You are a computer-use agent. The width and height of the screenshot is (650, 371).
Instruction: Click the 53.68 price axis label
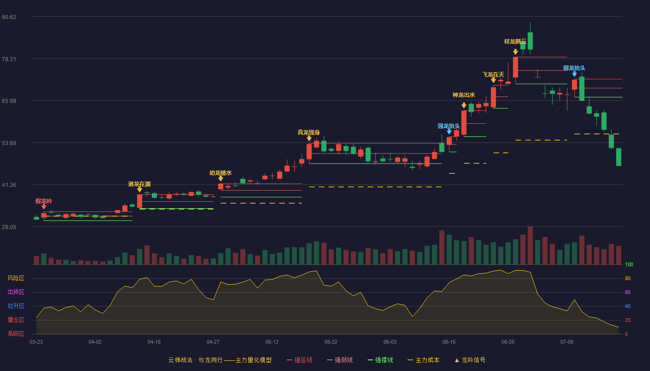[x=9, y=143]
